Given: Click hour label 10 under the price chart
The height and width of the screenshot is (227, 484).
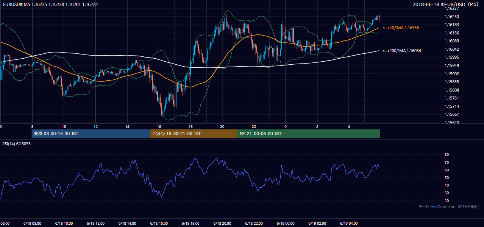Looking at the screenshot, I should coord(64,126).
